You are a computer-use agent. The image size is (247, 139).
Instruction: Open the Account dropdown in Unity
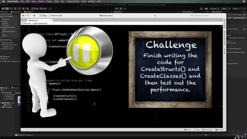[x=214, y=8]
